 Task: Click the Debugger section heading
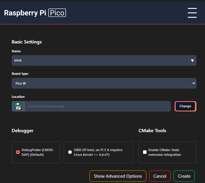(x=22, y=131)
